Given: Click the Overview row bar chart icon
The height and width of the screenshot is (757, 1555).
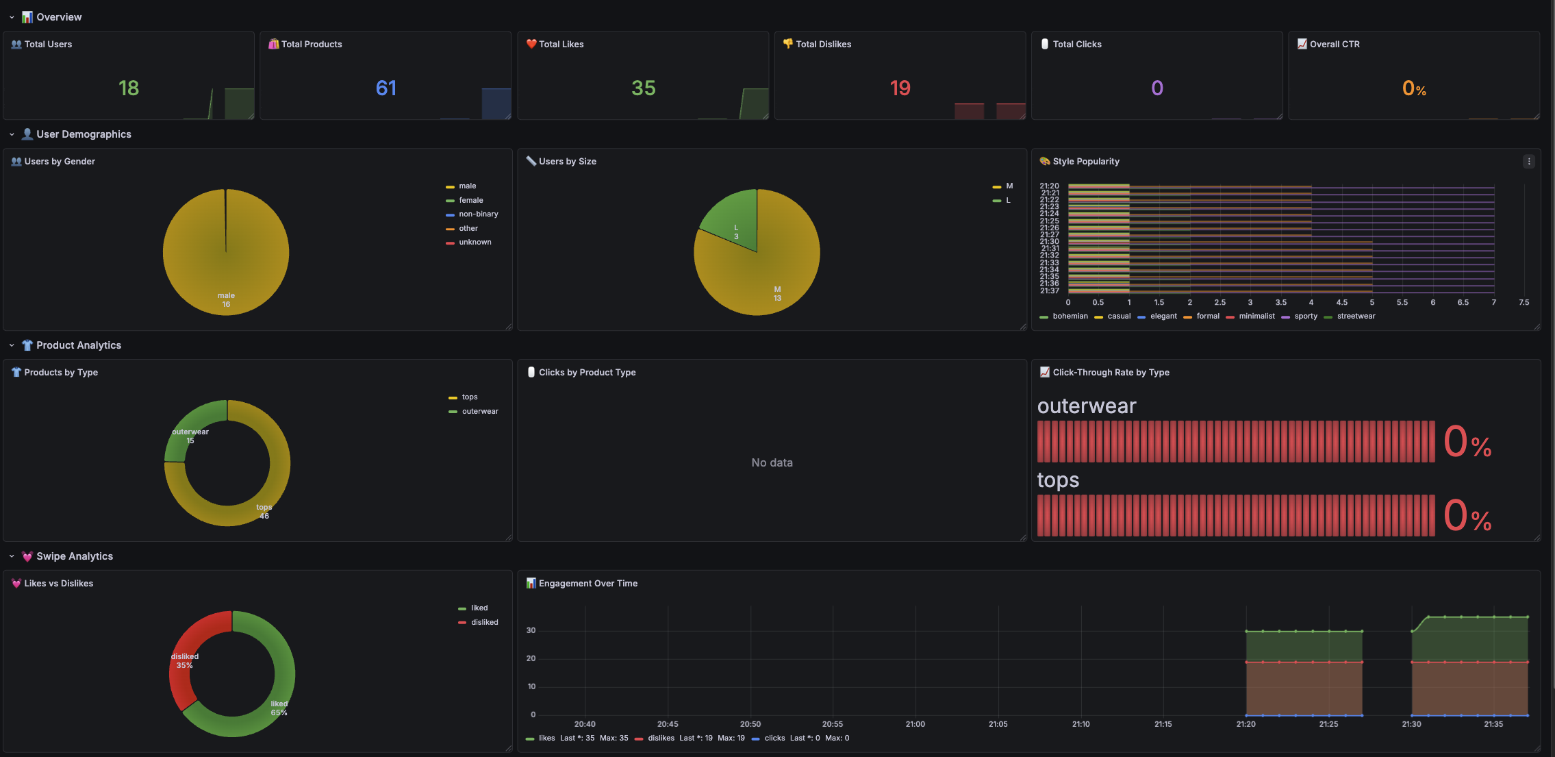Looking at the screenshot, I should pos(27,17).
